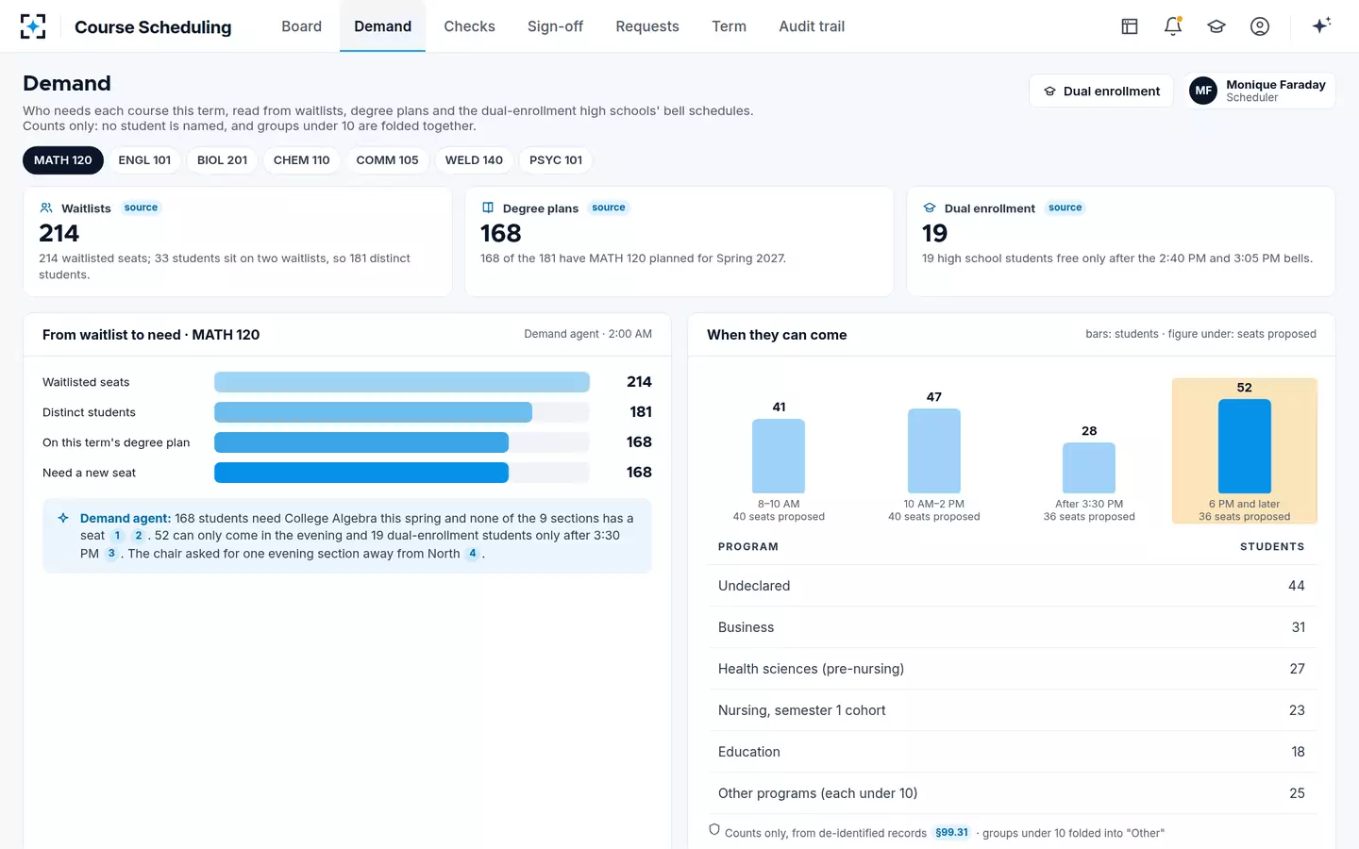Open citation 2 in agent note
Viewport: 1359px width, 849px height.
coord(139,536)
